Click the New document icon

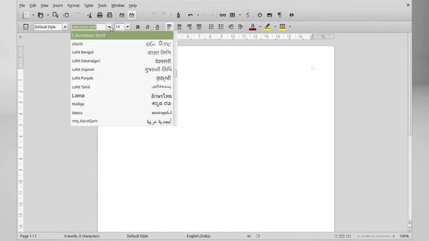tap(25, 15)
